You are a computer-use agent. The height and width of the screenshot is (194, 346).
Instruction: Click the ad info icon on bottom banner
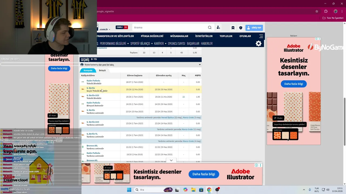pyautogui.click(x=256, y=165)
